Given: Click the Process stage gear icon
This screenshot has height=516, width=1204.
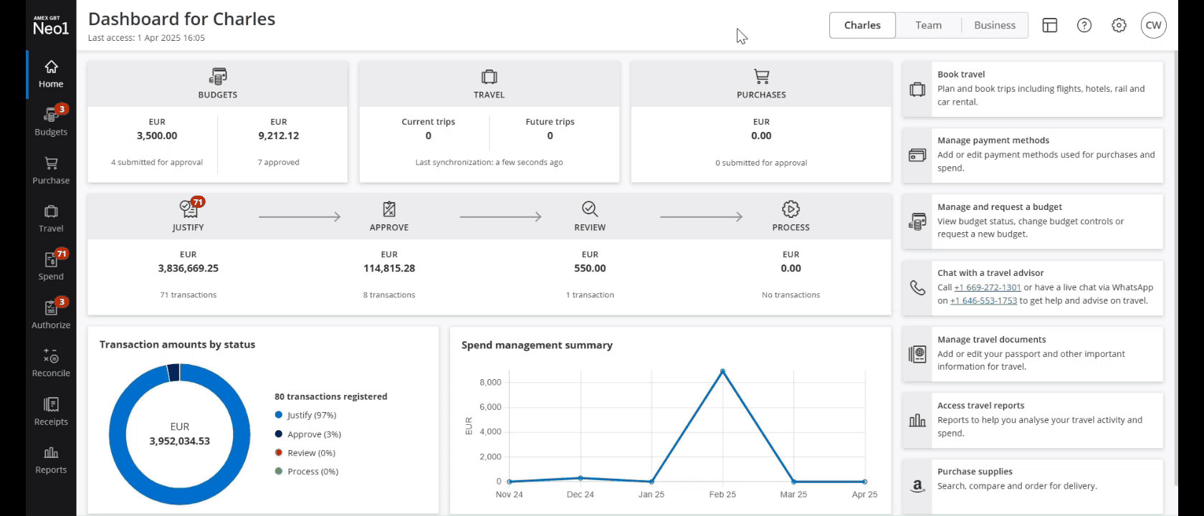Looking at the screenshot, I should point(791,209).
